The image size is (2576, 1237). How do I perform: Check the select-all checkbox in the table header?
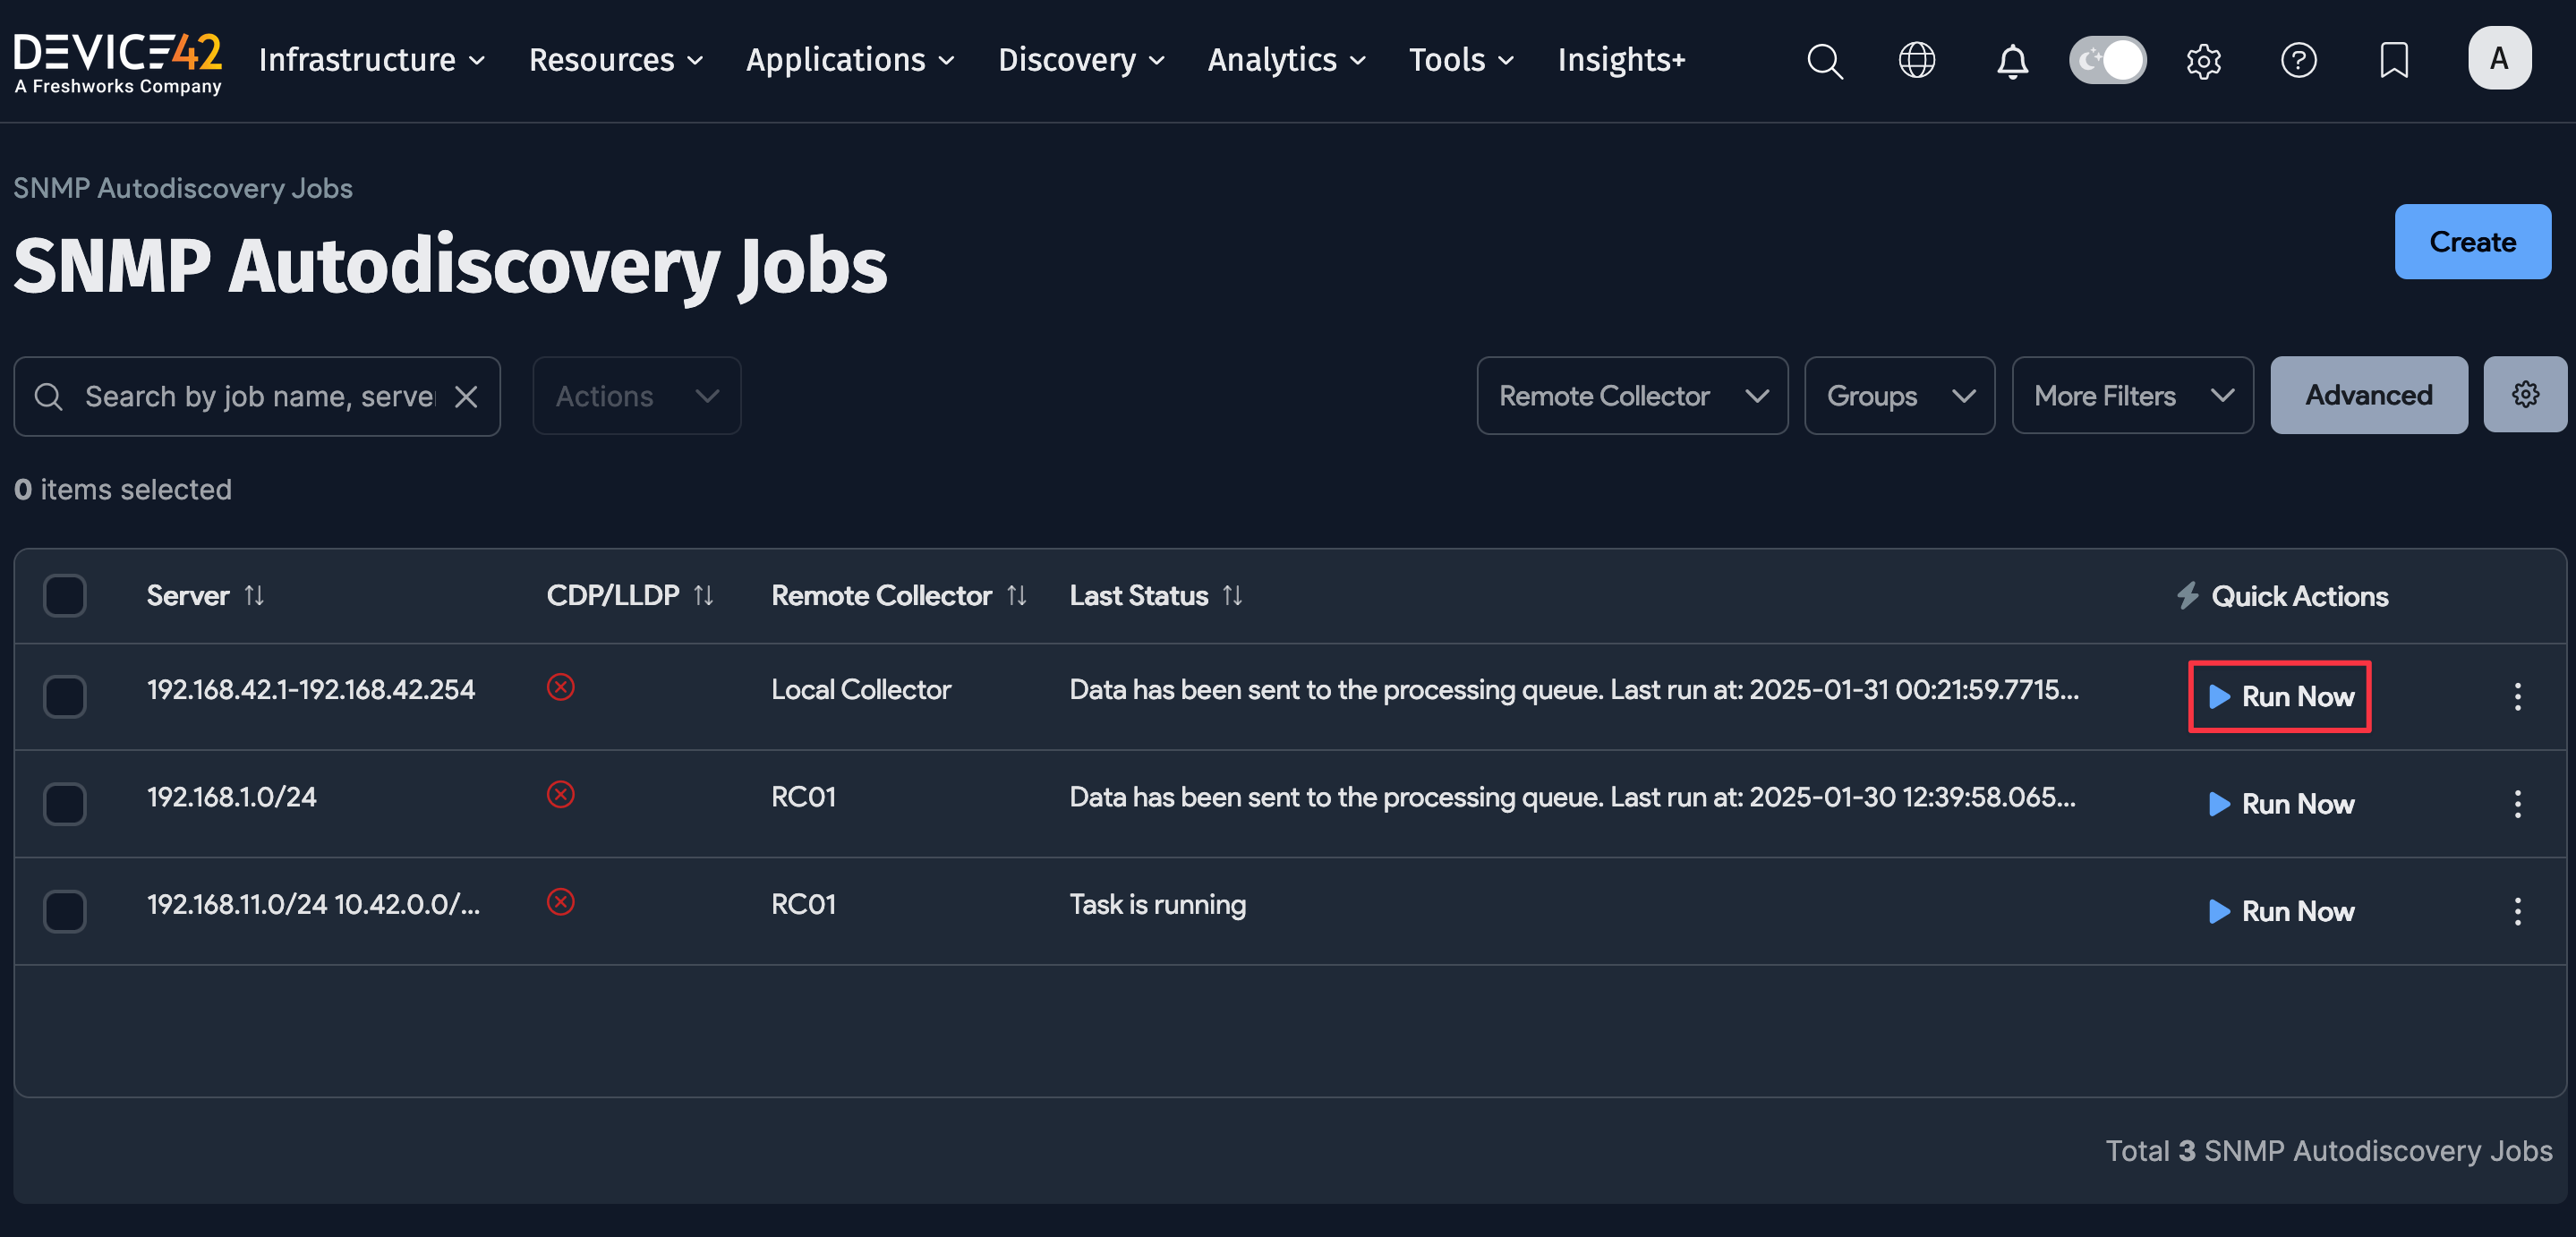click(64, 595)
